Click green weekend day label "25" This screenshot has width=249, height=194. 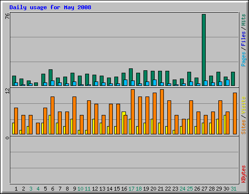tap(190, 189)
